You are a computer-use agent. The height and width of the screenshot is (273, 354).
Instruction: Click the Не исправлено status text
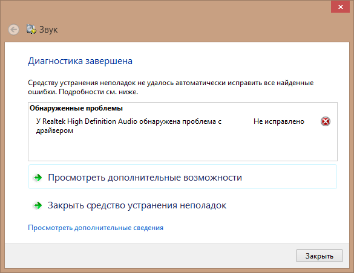click(x=279, y=121)
